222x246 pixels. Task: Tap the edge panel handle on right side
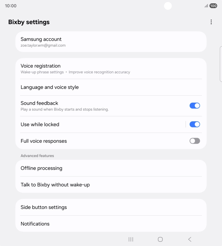point(221,64)
